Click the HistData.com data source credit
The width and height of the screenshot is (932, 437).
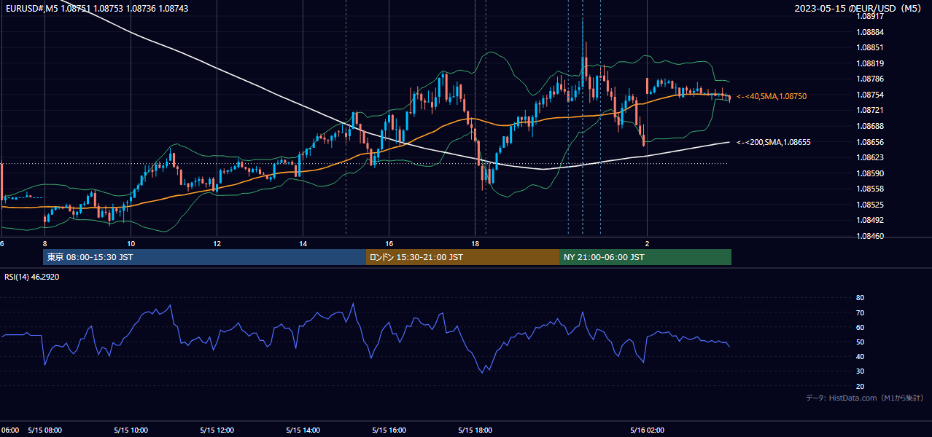864,398
